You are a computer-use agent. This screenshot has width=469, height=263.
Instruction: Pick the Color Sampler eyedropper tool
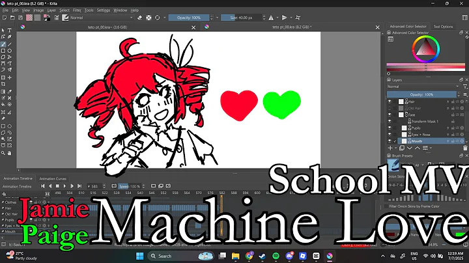pyautogui.click(x=10, y=92)
